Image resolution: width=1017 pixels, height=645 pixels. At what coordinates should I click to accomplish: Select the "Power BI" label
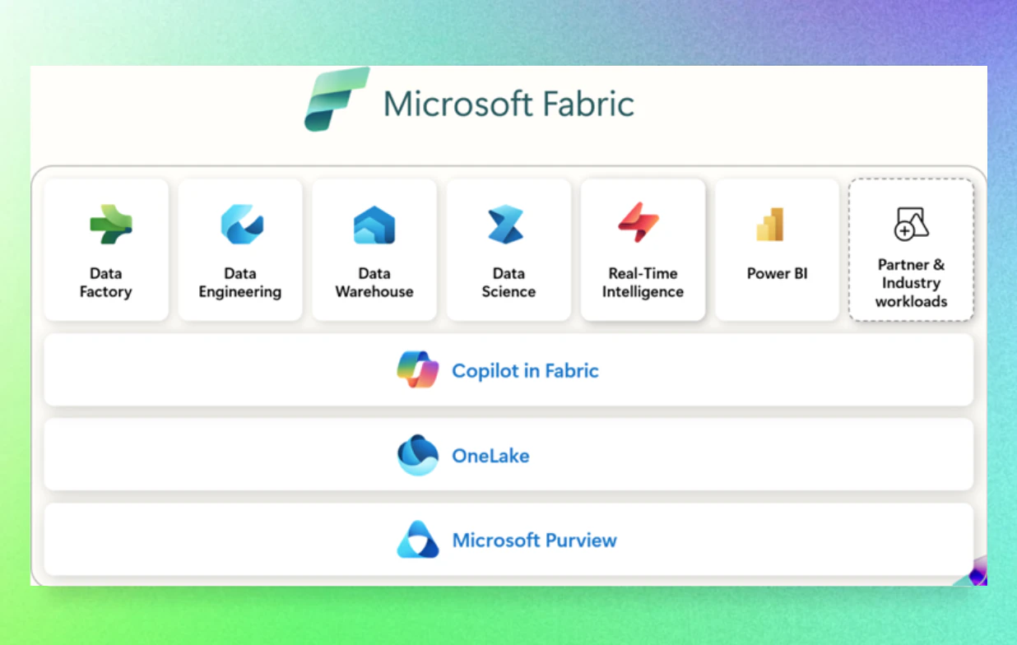[x=778, y=273]
